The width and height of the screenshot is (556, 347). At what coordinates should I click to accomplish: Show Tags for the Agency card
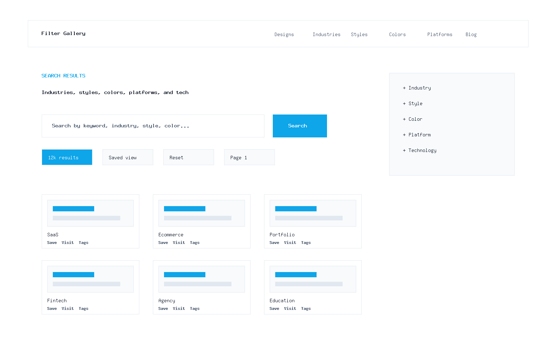coord(195,308)
